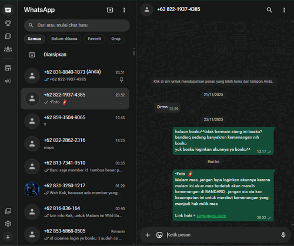
Task: Click the haloon bosku sent message bubble
Action: pyautogui.click(x=223, y=141)
